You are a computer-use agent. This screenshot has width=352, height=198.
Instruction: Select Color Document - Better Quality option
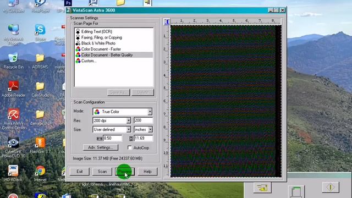pos(114,55)
